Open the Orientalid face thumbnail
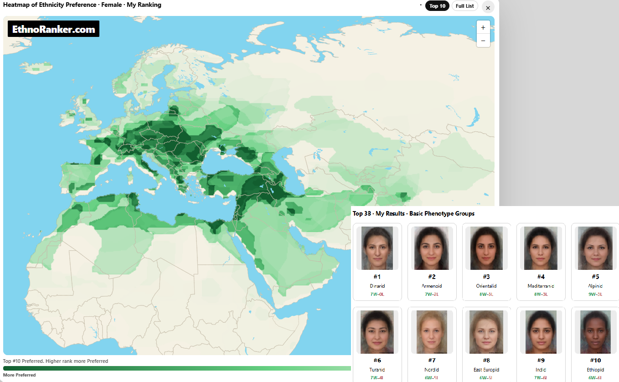 pyautogui.click(x=486, y=248)
